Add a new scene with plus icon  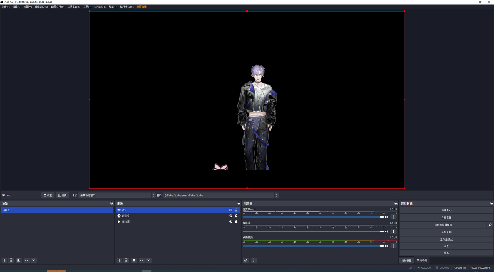(x=4, y=260)
